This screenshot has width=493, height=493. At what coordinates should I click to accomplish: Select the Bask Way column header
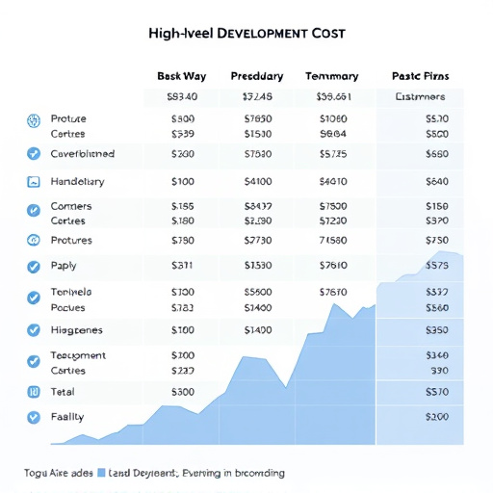tap(182, 76)
